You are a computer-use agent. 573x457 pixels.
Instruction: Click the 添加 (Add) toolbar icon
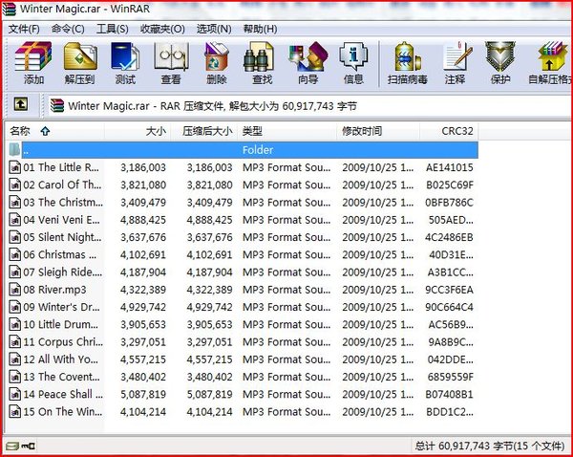[x=33, y=63]
